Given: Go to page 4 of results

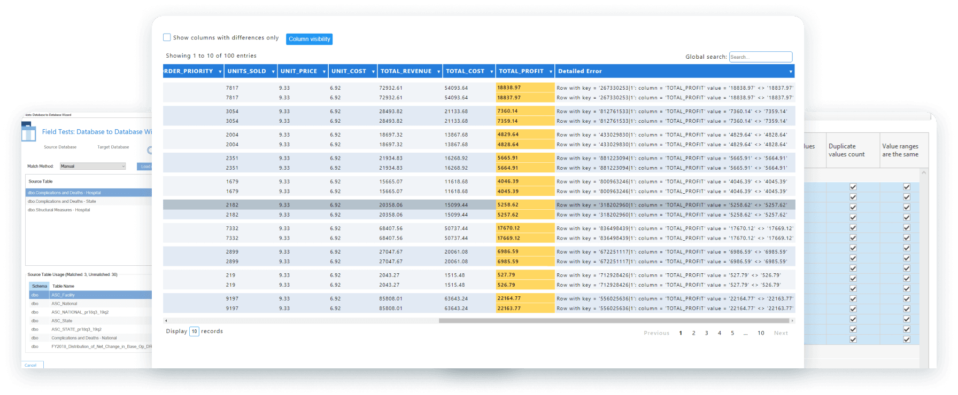Looking at the screenshot, I should click(x=720, y=333).
